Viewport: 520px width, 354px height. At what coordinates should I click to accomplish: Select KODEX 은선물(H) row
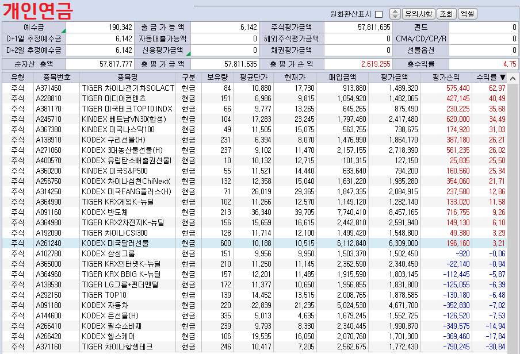pos(255,315)
